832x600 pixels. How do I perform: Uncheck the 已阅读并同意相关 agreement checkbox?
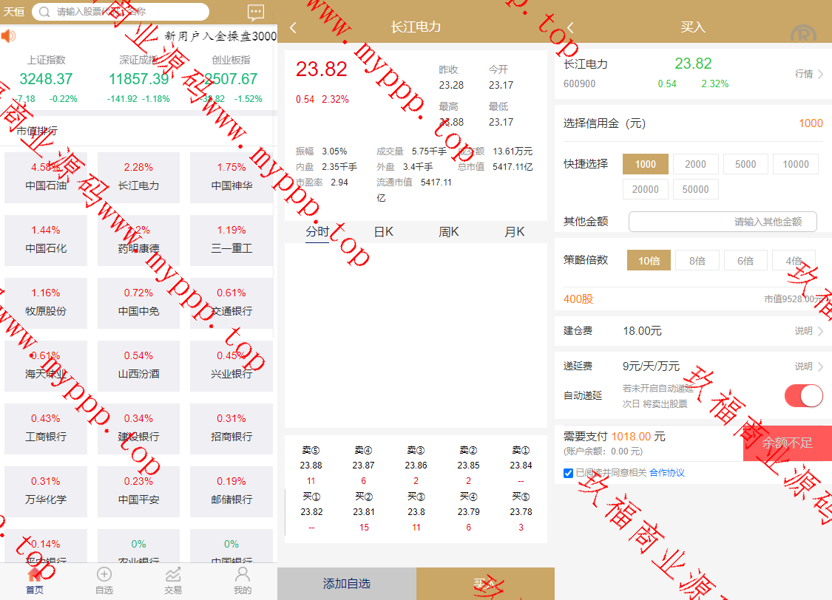click(569, 473)
